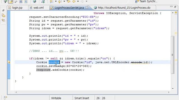The width and height of the screenshot is (179, 100).
Task: Click the '//DBMS' comment line
Action: [x=54, y=51]
